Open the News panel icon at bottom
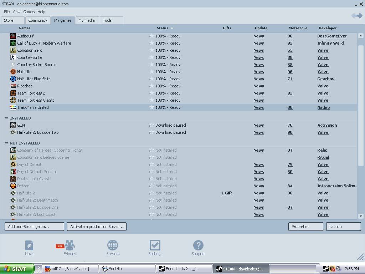 (29, 245)
